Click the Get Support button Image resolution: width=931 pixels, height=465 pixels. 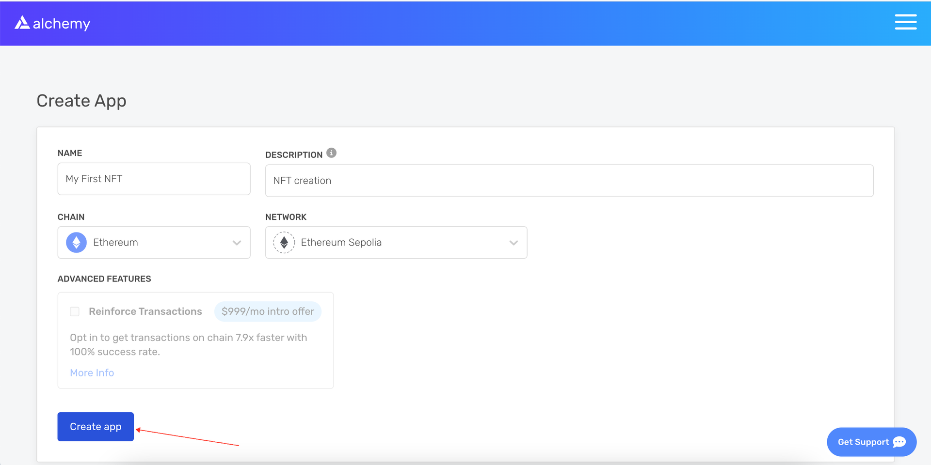[871, 442]
